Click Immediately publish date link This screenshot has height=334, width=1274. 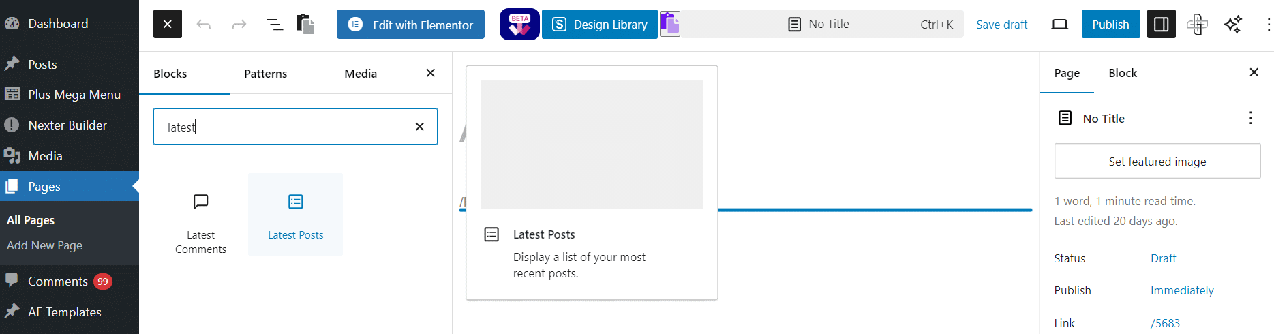[x=1182, y=290]
